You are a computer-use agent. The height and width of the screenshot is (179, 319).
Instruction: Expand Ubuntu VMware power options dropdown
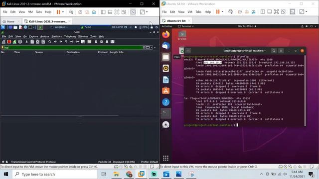click(222, 12)
